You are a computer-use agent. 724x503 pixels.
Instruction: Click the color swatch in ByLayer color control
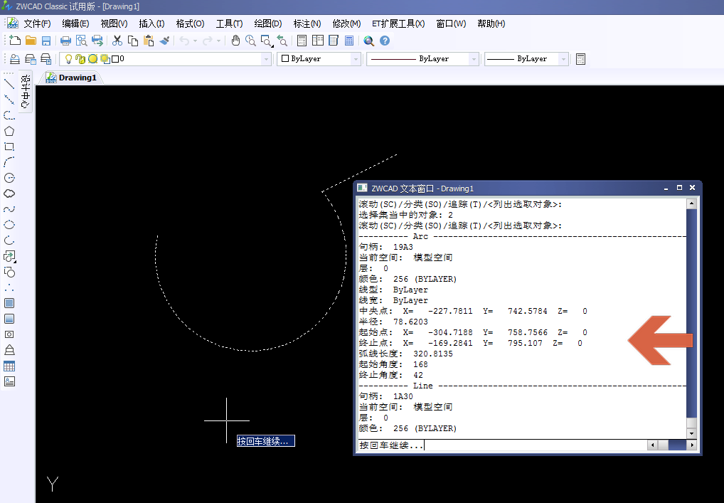[x=286, y=58]
